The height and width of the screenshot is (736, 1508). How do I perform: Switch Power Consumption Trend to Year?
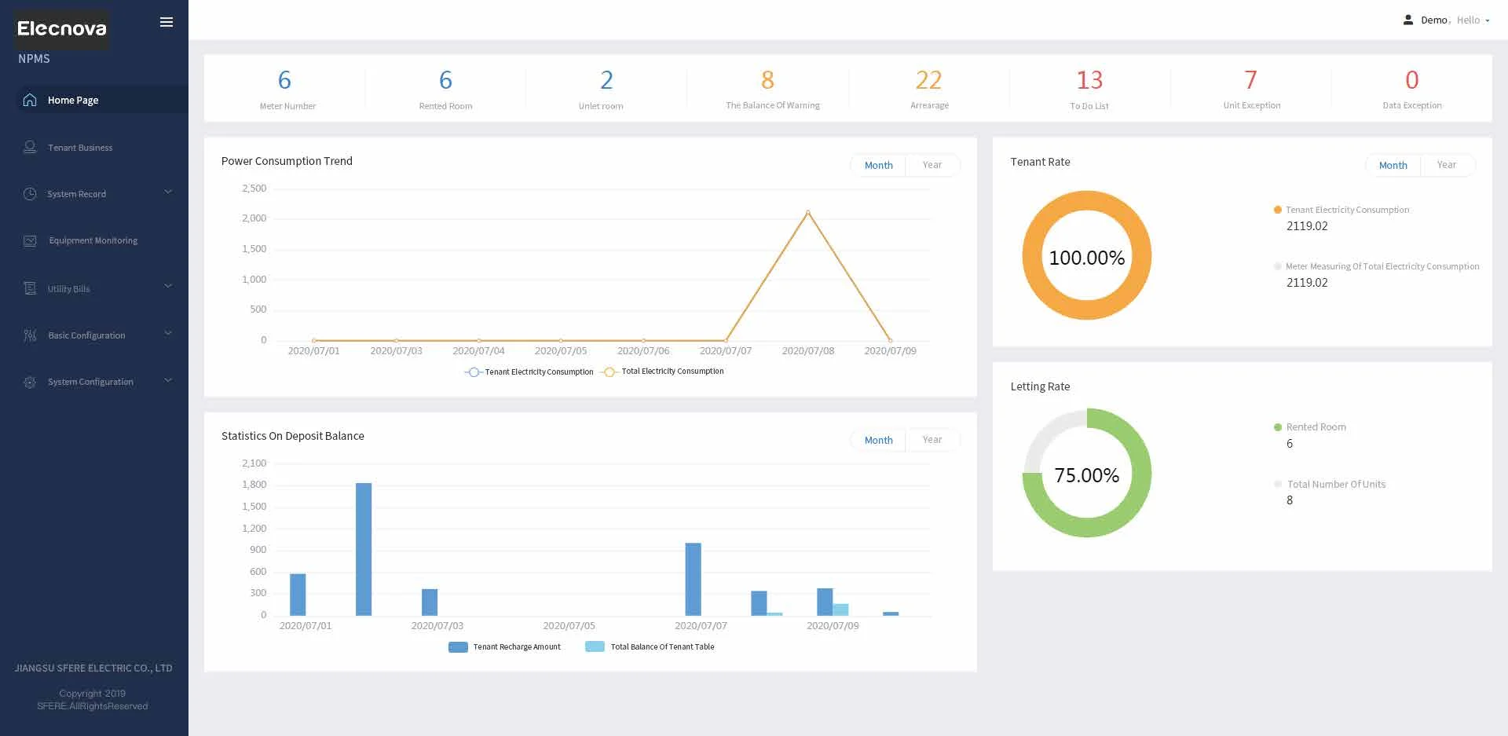[932, 165]
